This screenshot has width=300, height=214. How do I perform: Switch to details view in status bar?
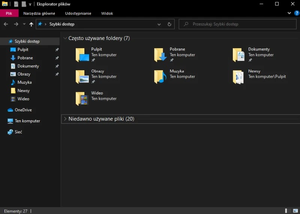(288, 211)
